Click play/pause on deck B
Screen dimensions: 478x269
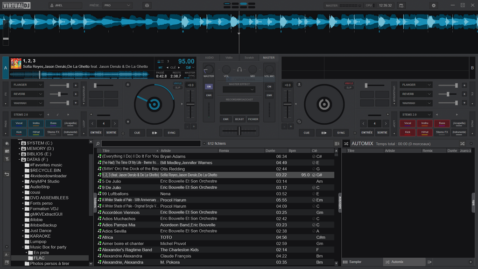(x=324, y=133)
